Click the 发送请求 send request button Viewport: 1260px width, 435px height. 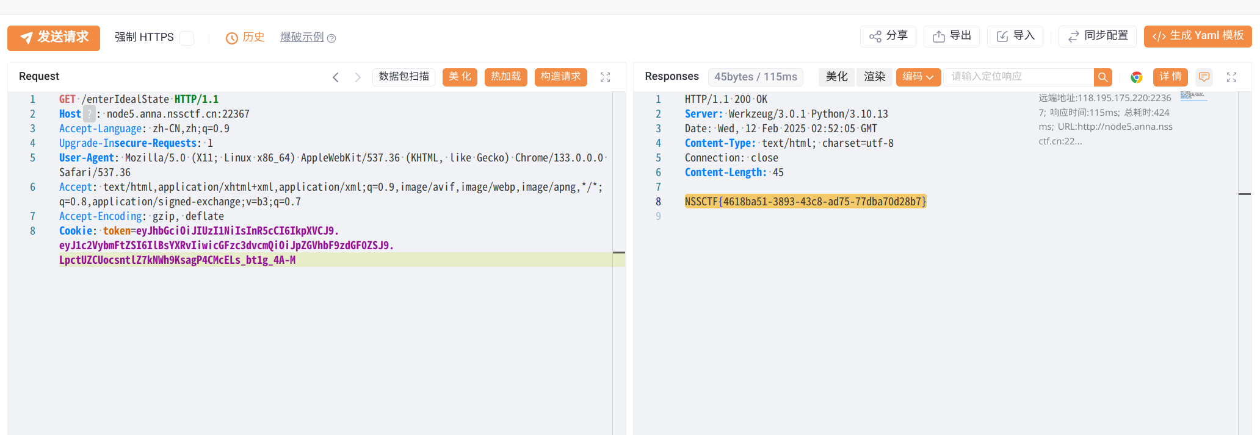pos(54,38)
